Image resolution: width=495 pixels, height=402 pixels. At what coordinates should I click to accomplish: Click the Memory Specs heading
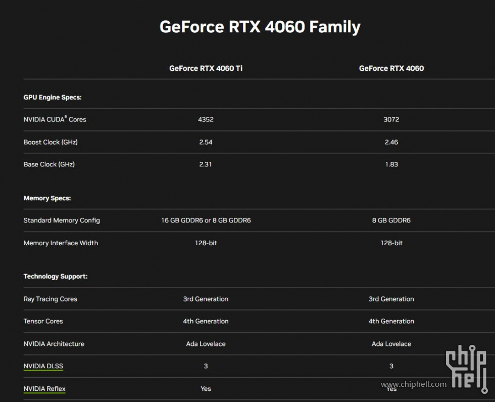(x=47, y=198)
